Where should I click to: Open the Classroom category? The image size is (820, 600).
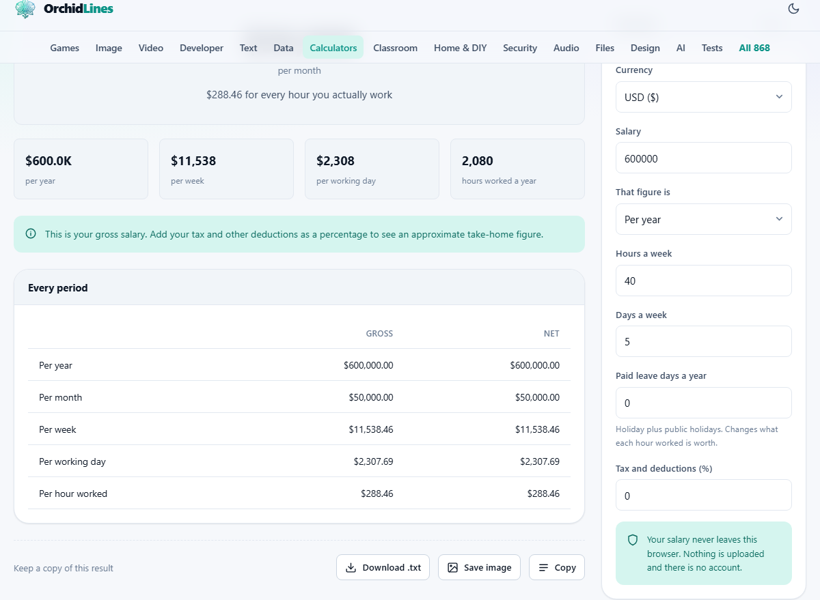coord(396,48)
